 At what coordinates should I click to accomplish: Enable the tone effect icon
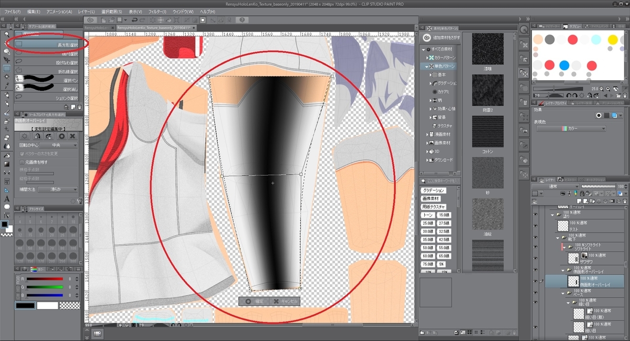pyautogui.click(x=606, y=115)
